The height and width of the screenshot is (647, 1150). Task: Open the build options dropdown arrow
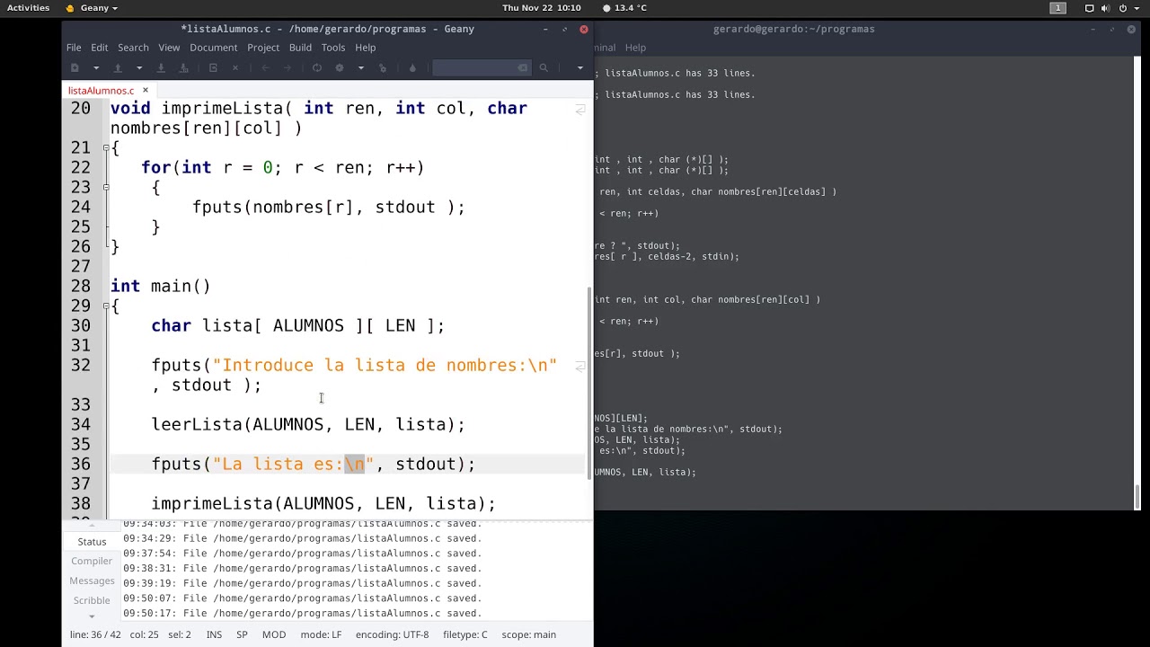[x=360, y=67]
